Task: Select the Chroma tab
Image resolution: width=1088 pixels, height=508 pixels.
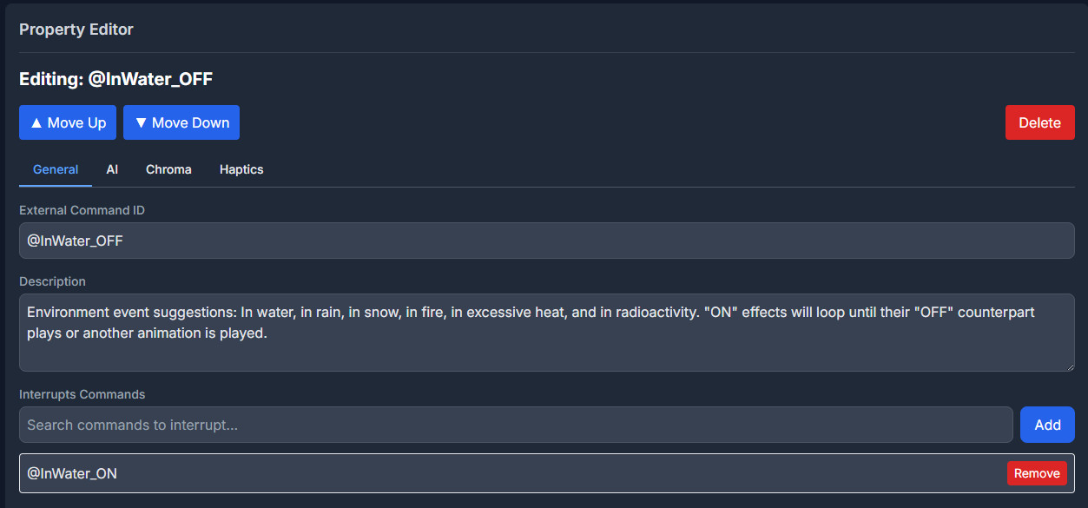Action: [x=168, y=169]
